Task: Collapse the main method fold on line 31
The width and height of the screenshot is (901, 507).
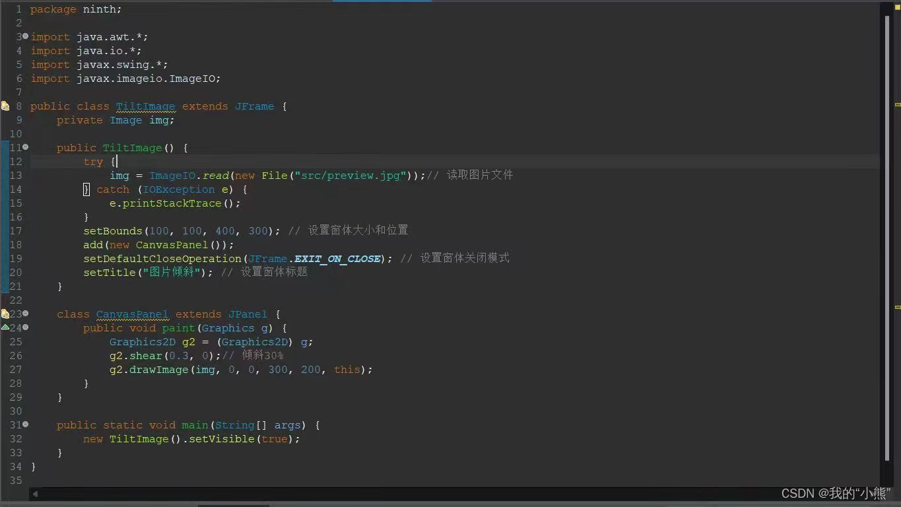Action: [x=26, y=424]
